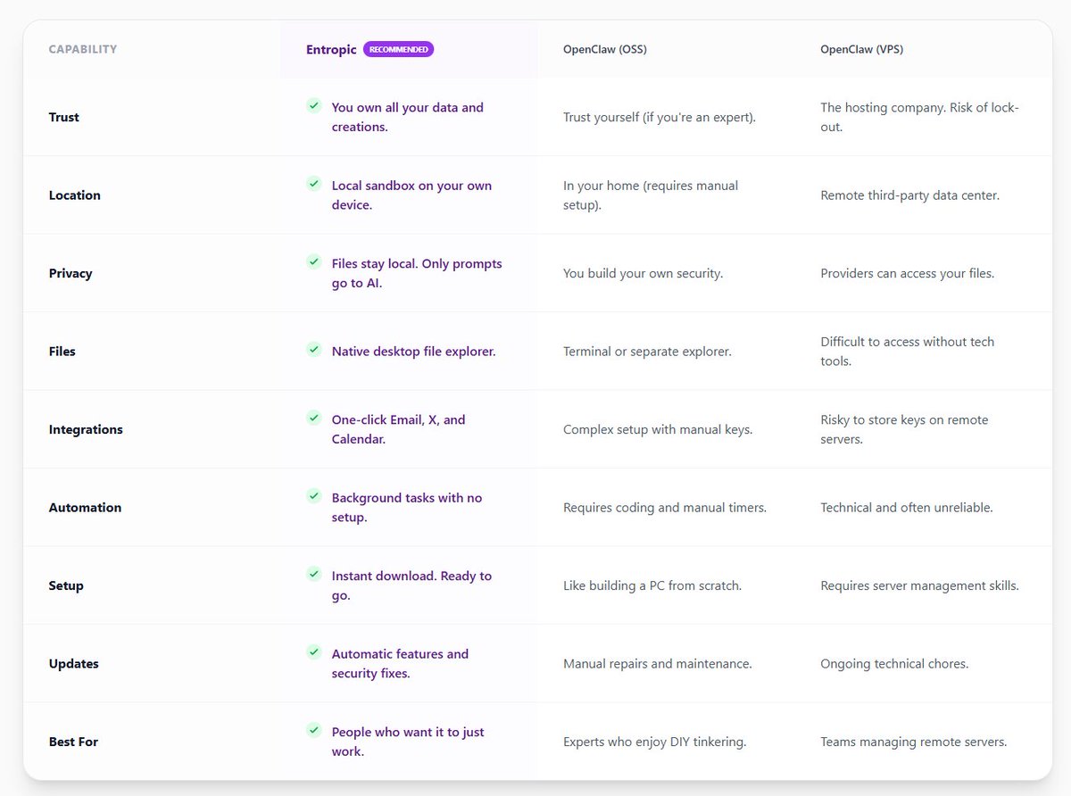Click the CAPABILITY column header
Screen dimensions: 1071x796
[83, 50]
